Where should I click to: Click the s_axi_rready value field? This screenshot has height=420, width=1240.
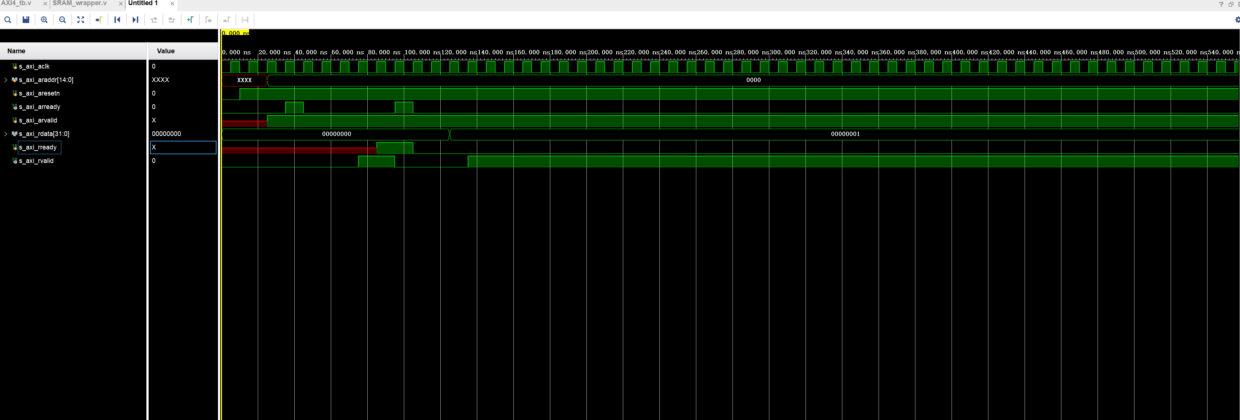183,148
